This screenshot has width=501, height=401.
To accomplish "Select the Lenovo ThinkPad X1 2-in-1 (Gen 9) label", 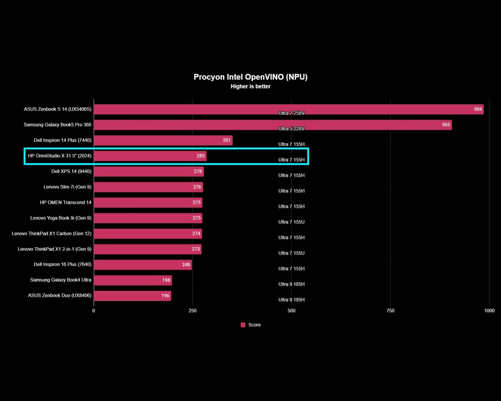I will coord(54,249).
